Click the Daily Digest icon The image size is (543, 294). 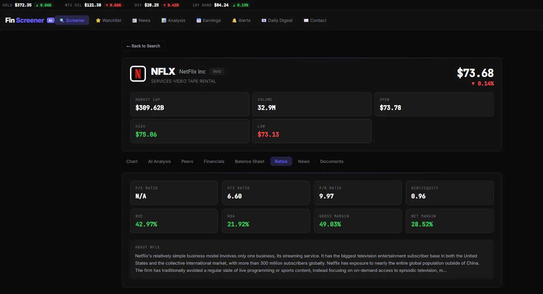[264, 20]
